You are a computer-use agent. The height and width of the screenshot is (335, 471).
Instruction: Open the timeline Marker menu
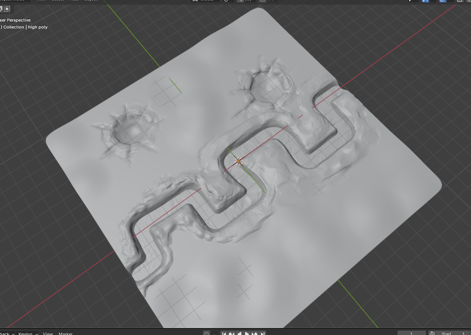[66, 333]
